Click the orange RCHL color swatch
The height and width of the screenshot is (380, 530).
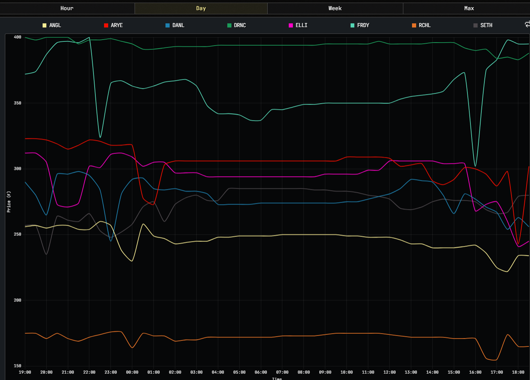point(414,25)
